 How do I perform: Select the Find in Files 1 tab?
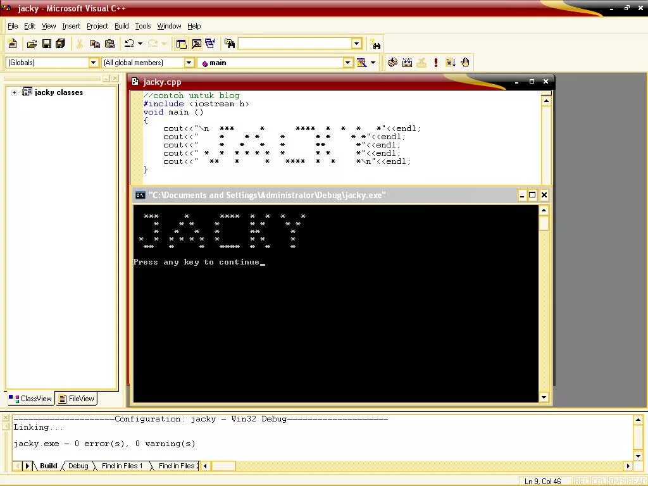pos(122,466)
